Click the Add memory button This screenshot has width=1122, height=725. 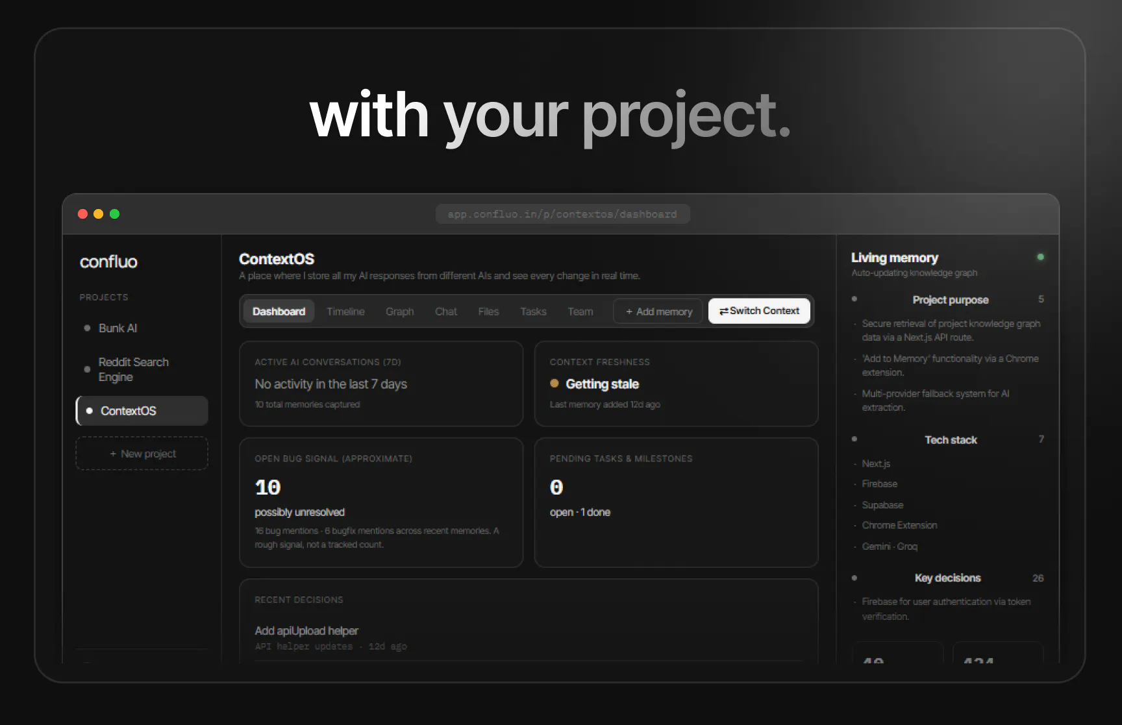pyautogui.click(x=658, y=312)
